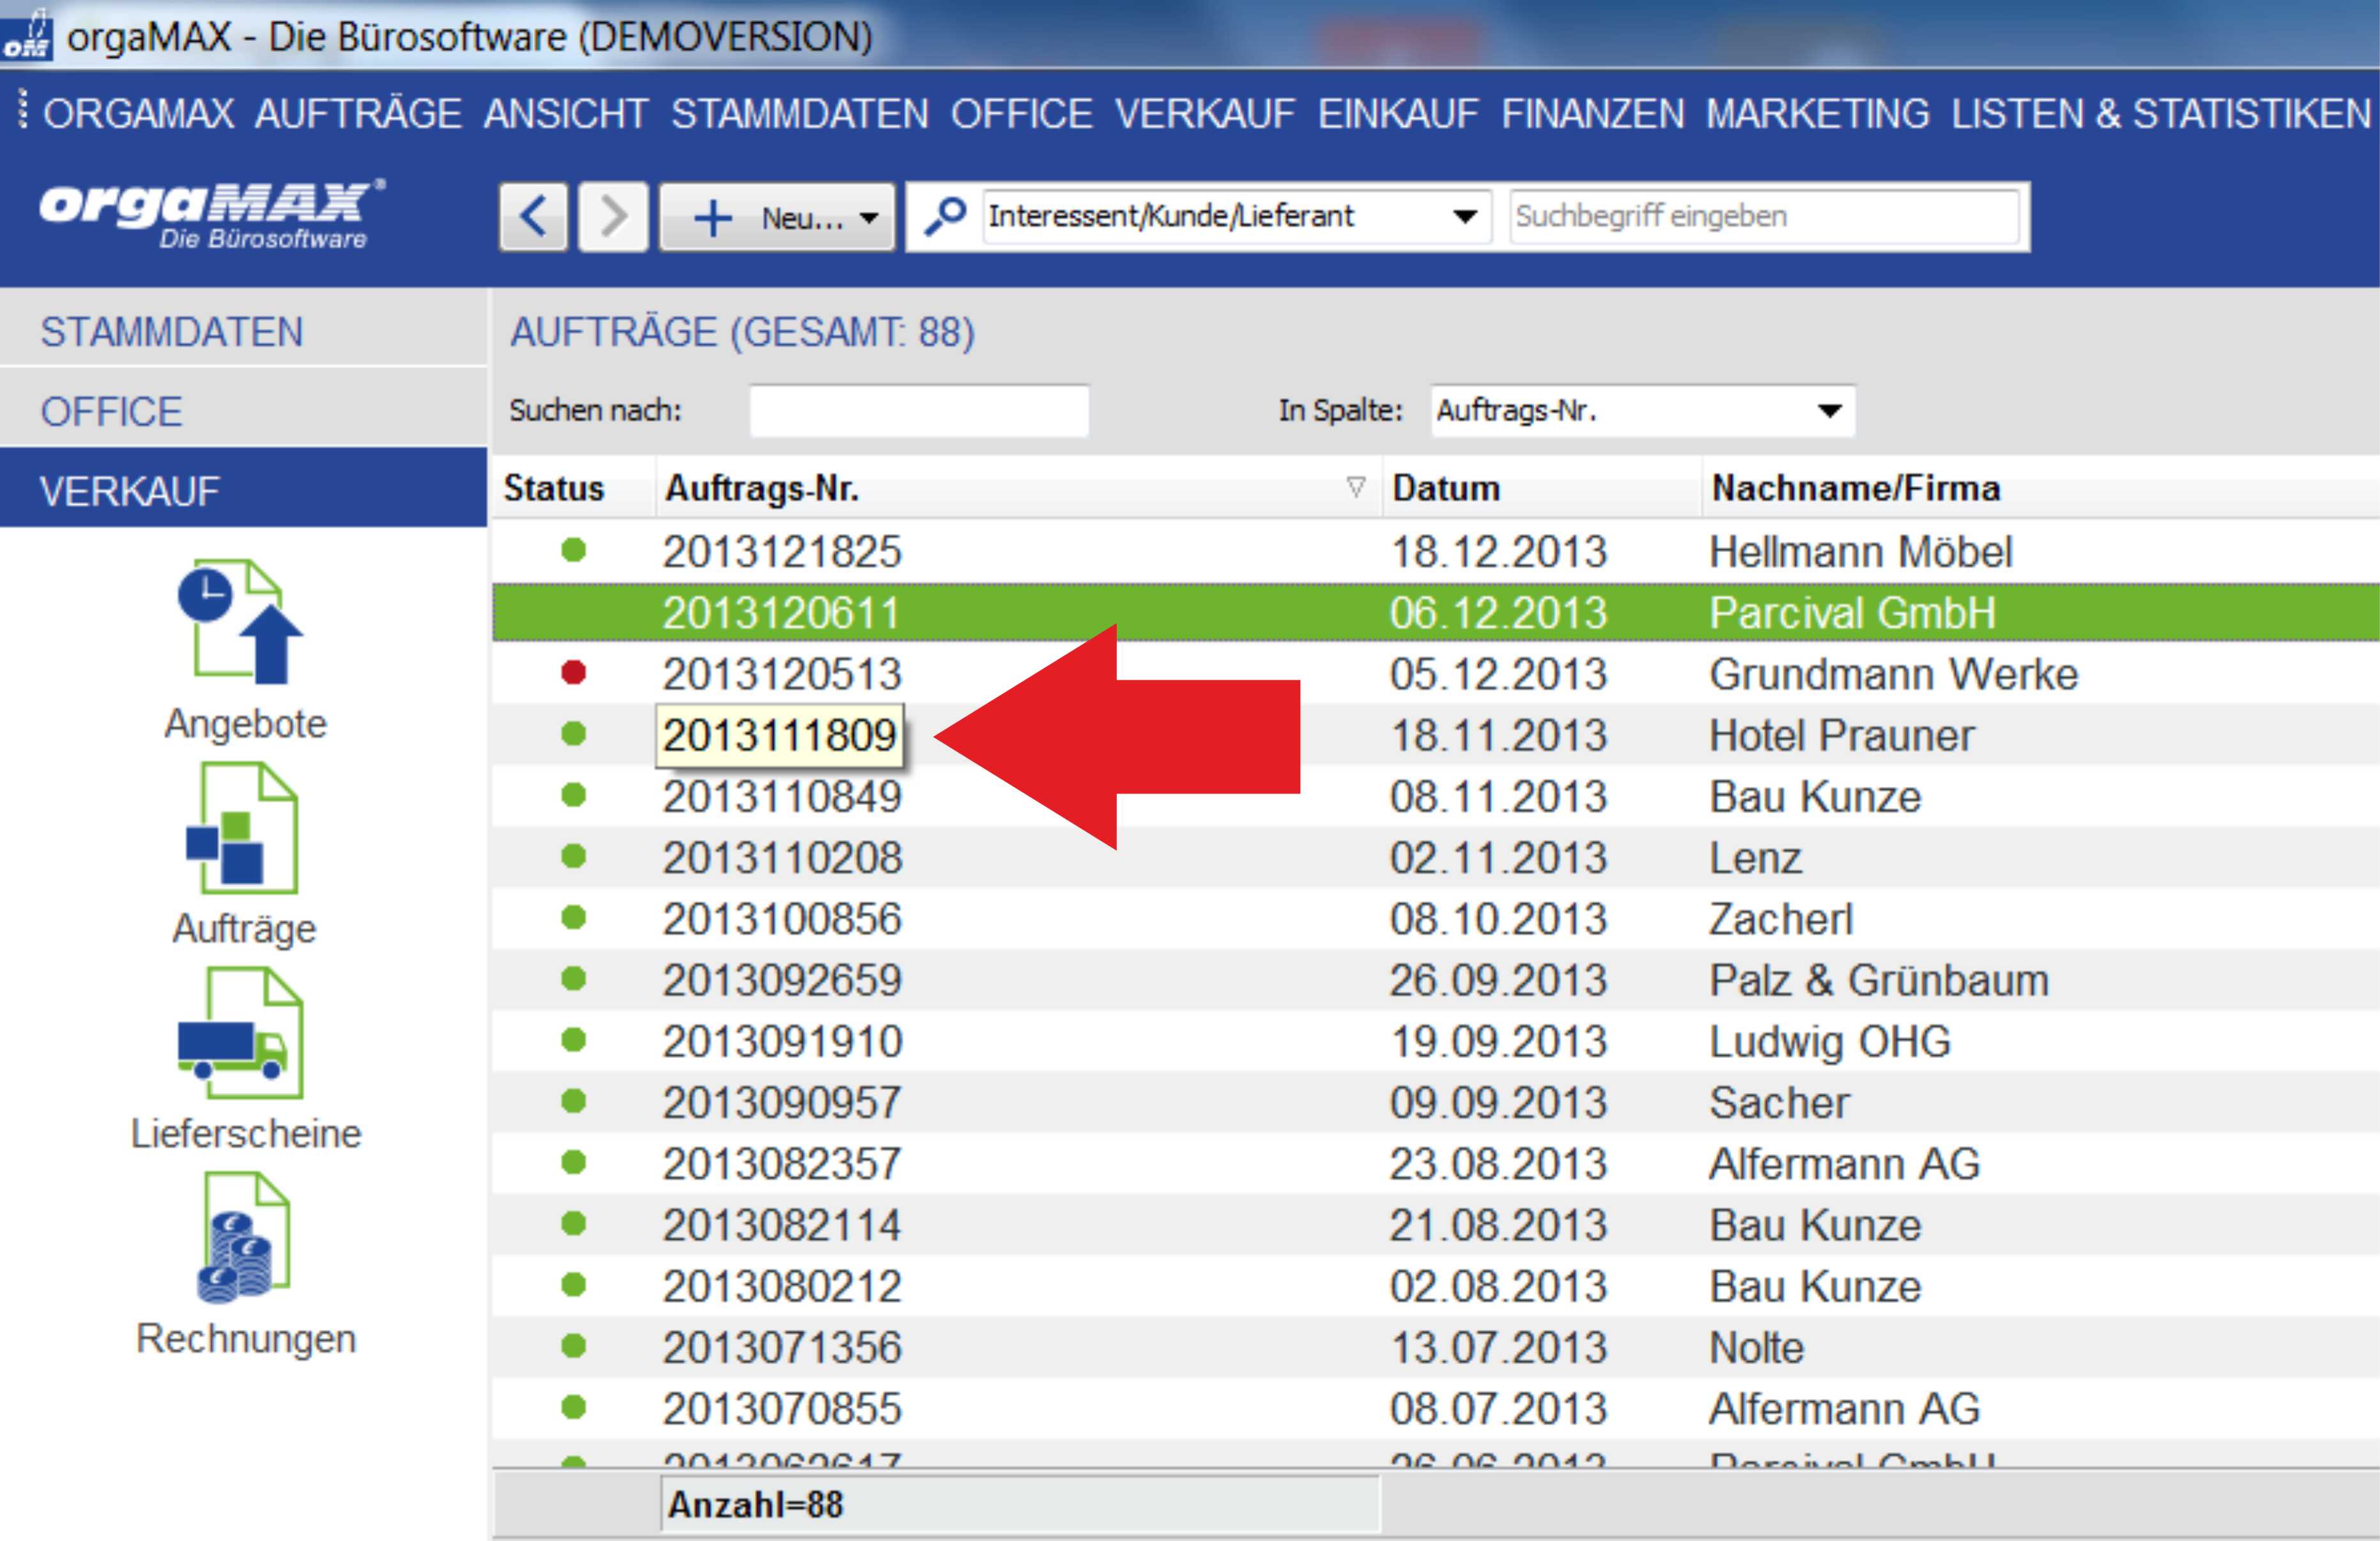Click customer name Palz & Grünbaum
Image resolution: width=2380 pixels, height=1541 pixels.
(x=1879, y=980)
